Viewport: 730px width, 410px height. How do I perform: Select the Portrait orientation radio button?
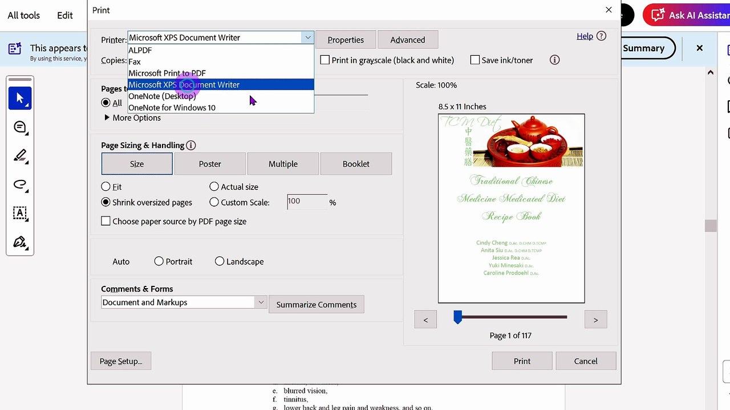pyautogui.click(x=159, y=261)
